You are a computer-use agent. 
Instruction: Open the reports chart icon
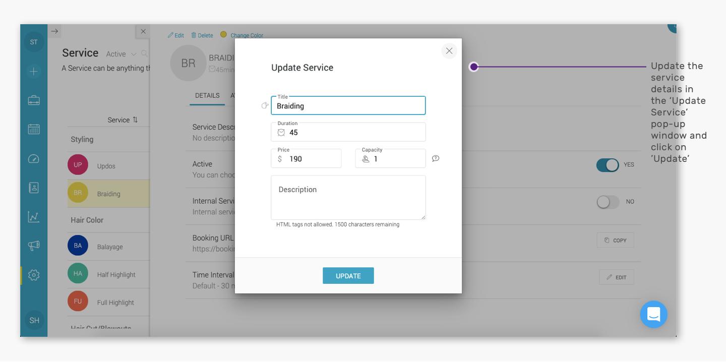[34, 217]
